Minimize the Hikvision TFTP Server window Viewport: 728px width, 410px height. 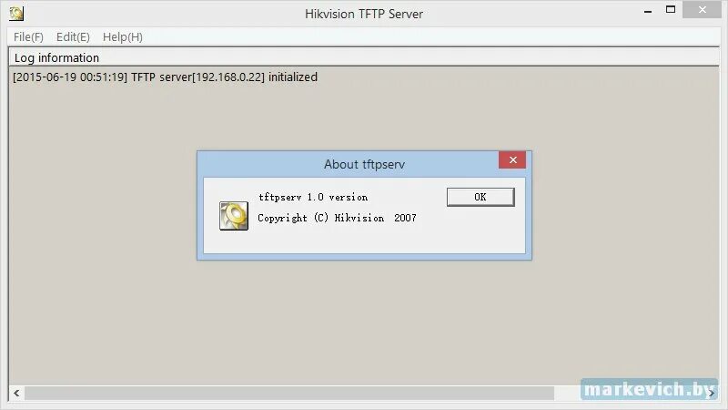[648, 11]
